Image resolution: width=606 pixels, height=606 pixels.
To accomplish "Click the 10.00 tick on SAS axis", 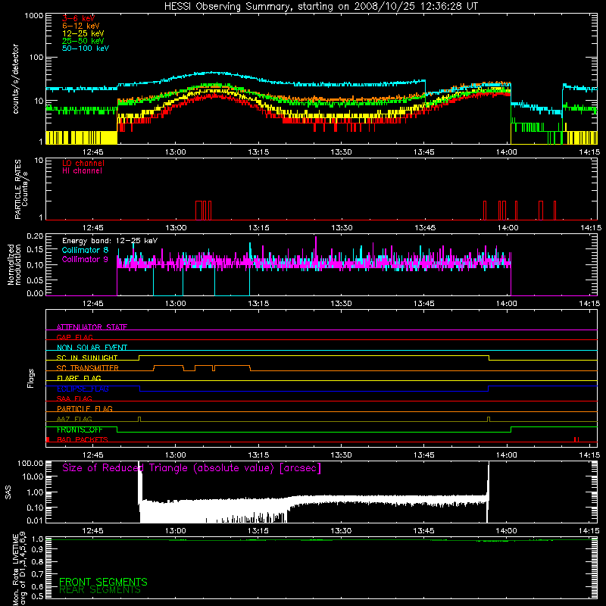I will pyautogui.click(x=33, y=476).
